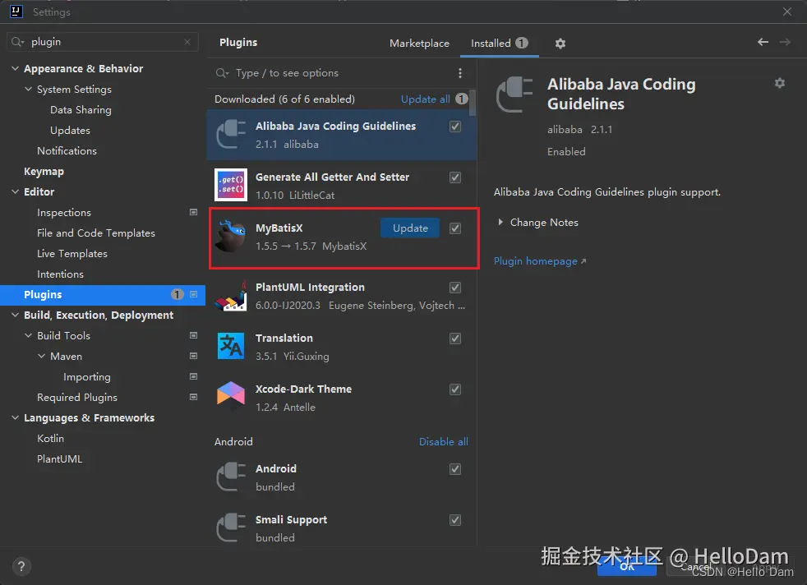Click the magnifier icon in settings search
Viewport: 807px width, 585px height.
tap(17, 42)
